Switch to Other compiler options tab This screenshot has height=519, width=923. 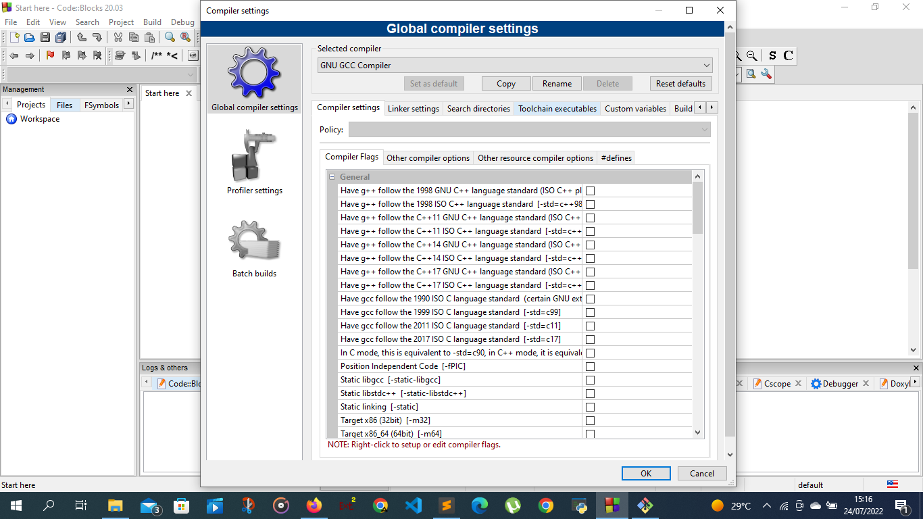pyautogui.click(x=428, y=157)
